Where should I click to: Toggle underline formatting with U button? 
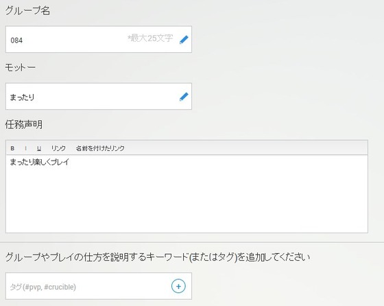39,148
